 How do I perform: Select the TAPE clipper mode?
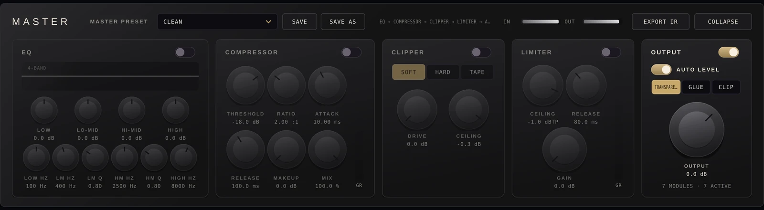tap(477, 72)
